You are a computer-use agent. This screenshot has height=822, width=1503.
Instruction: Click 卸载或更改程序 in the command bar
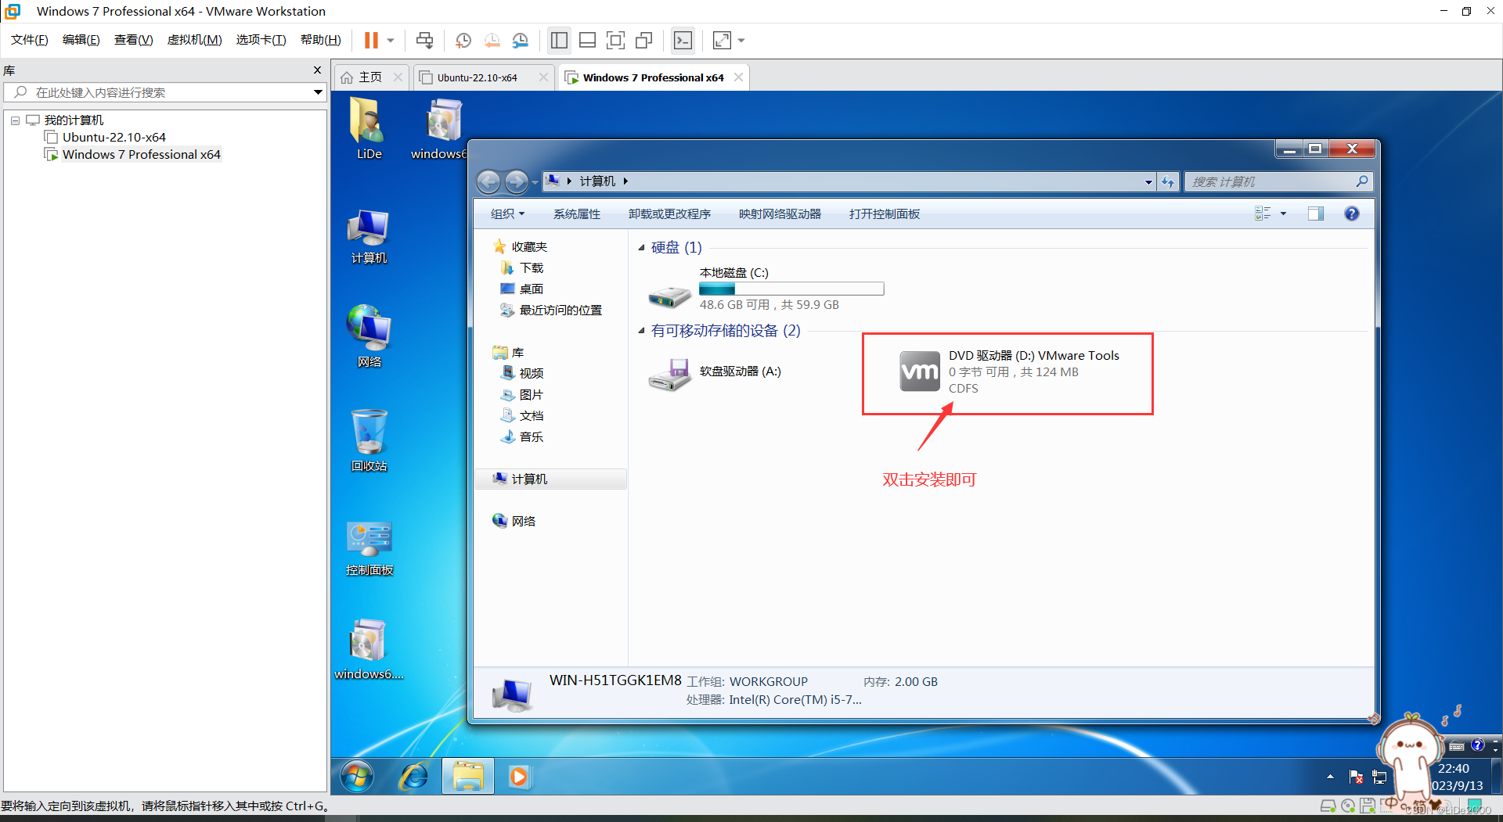tap(669, 214)
